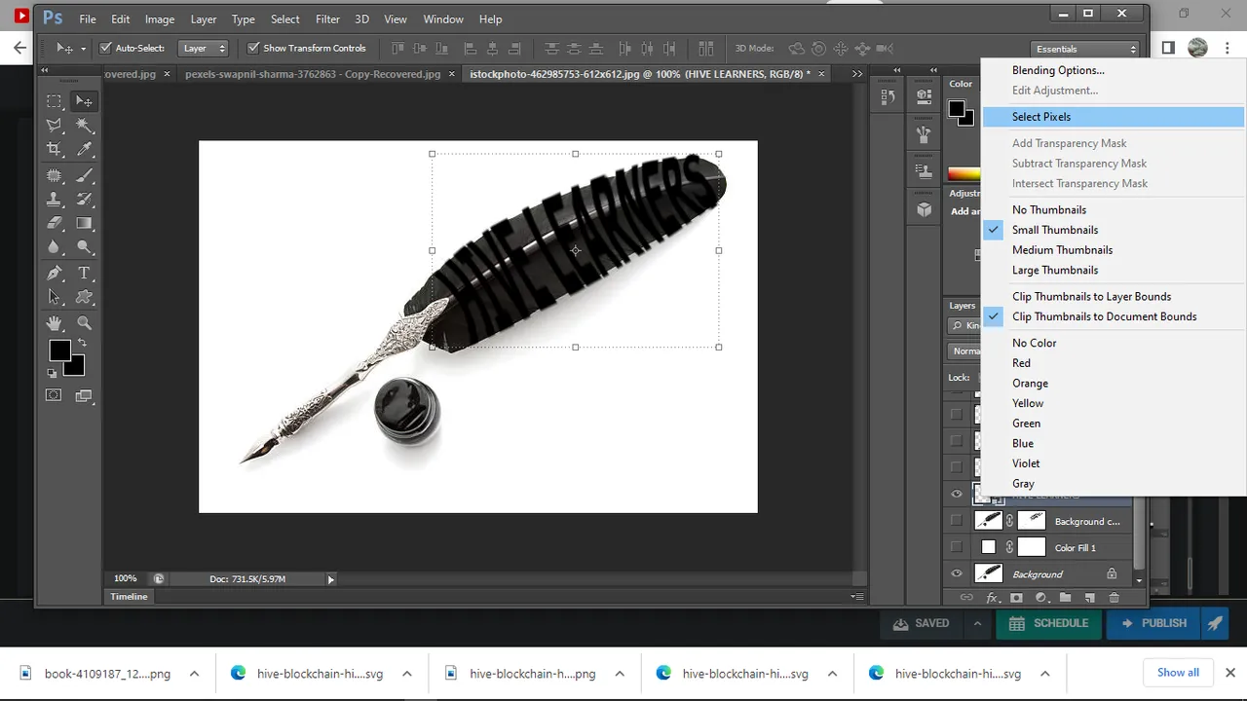Select the Move tool in toolbox
The image size is (1247, 701).
point(85,101)
